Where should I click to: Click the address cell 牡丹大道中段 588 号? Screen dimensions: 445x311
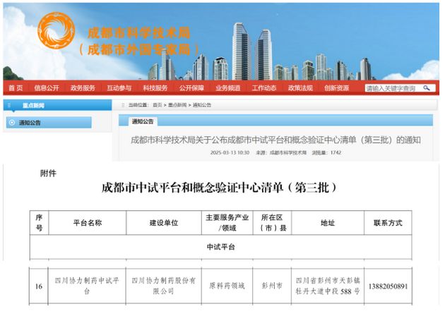click(x=328, y=286)
